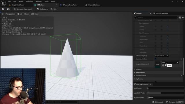The image size is (185, 104).
Task: Click the Complex Collision Mesh None thumbnail
Action: pos(157,64)
